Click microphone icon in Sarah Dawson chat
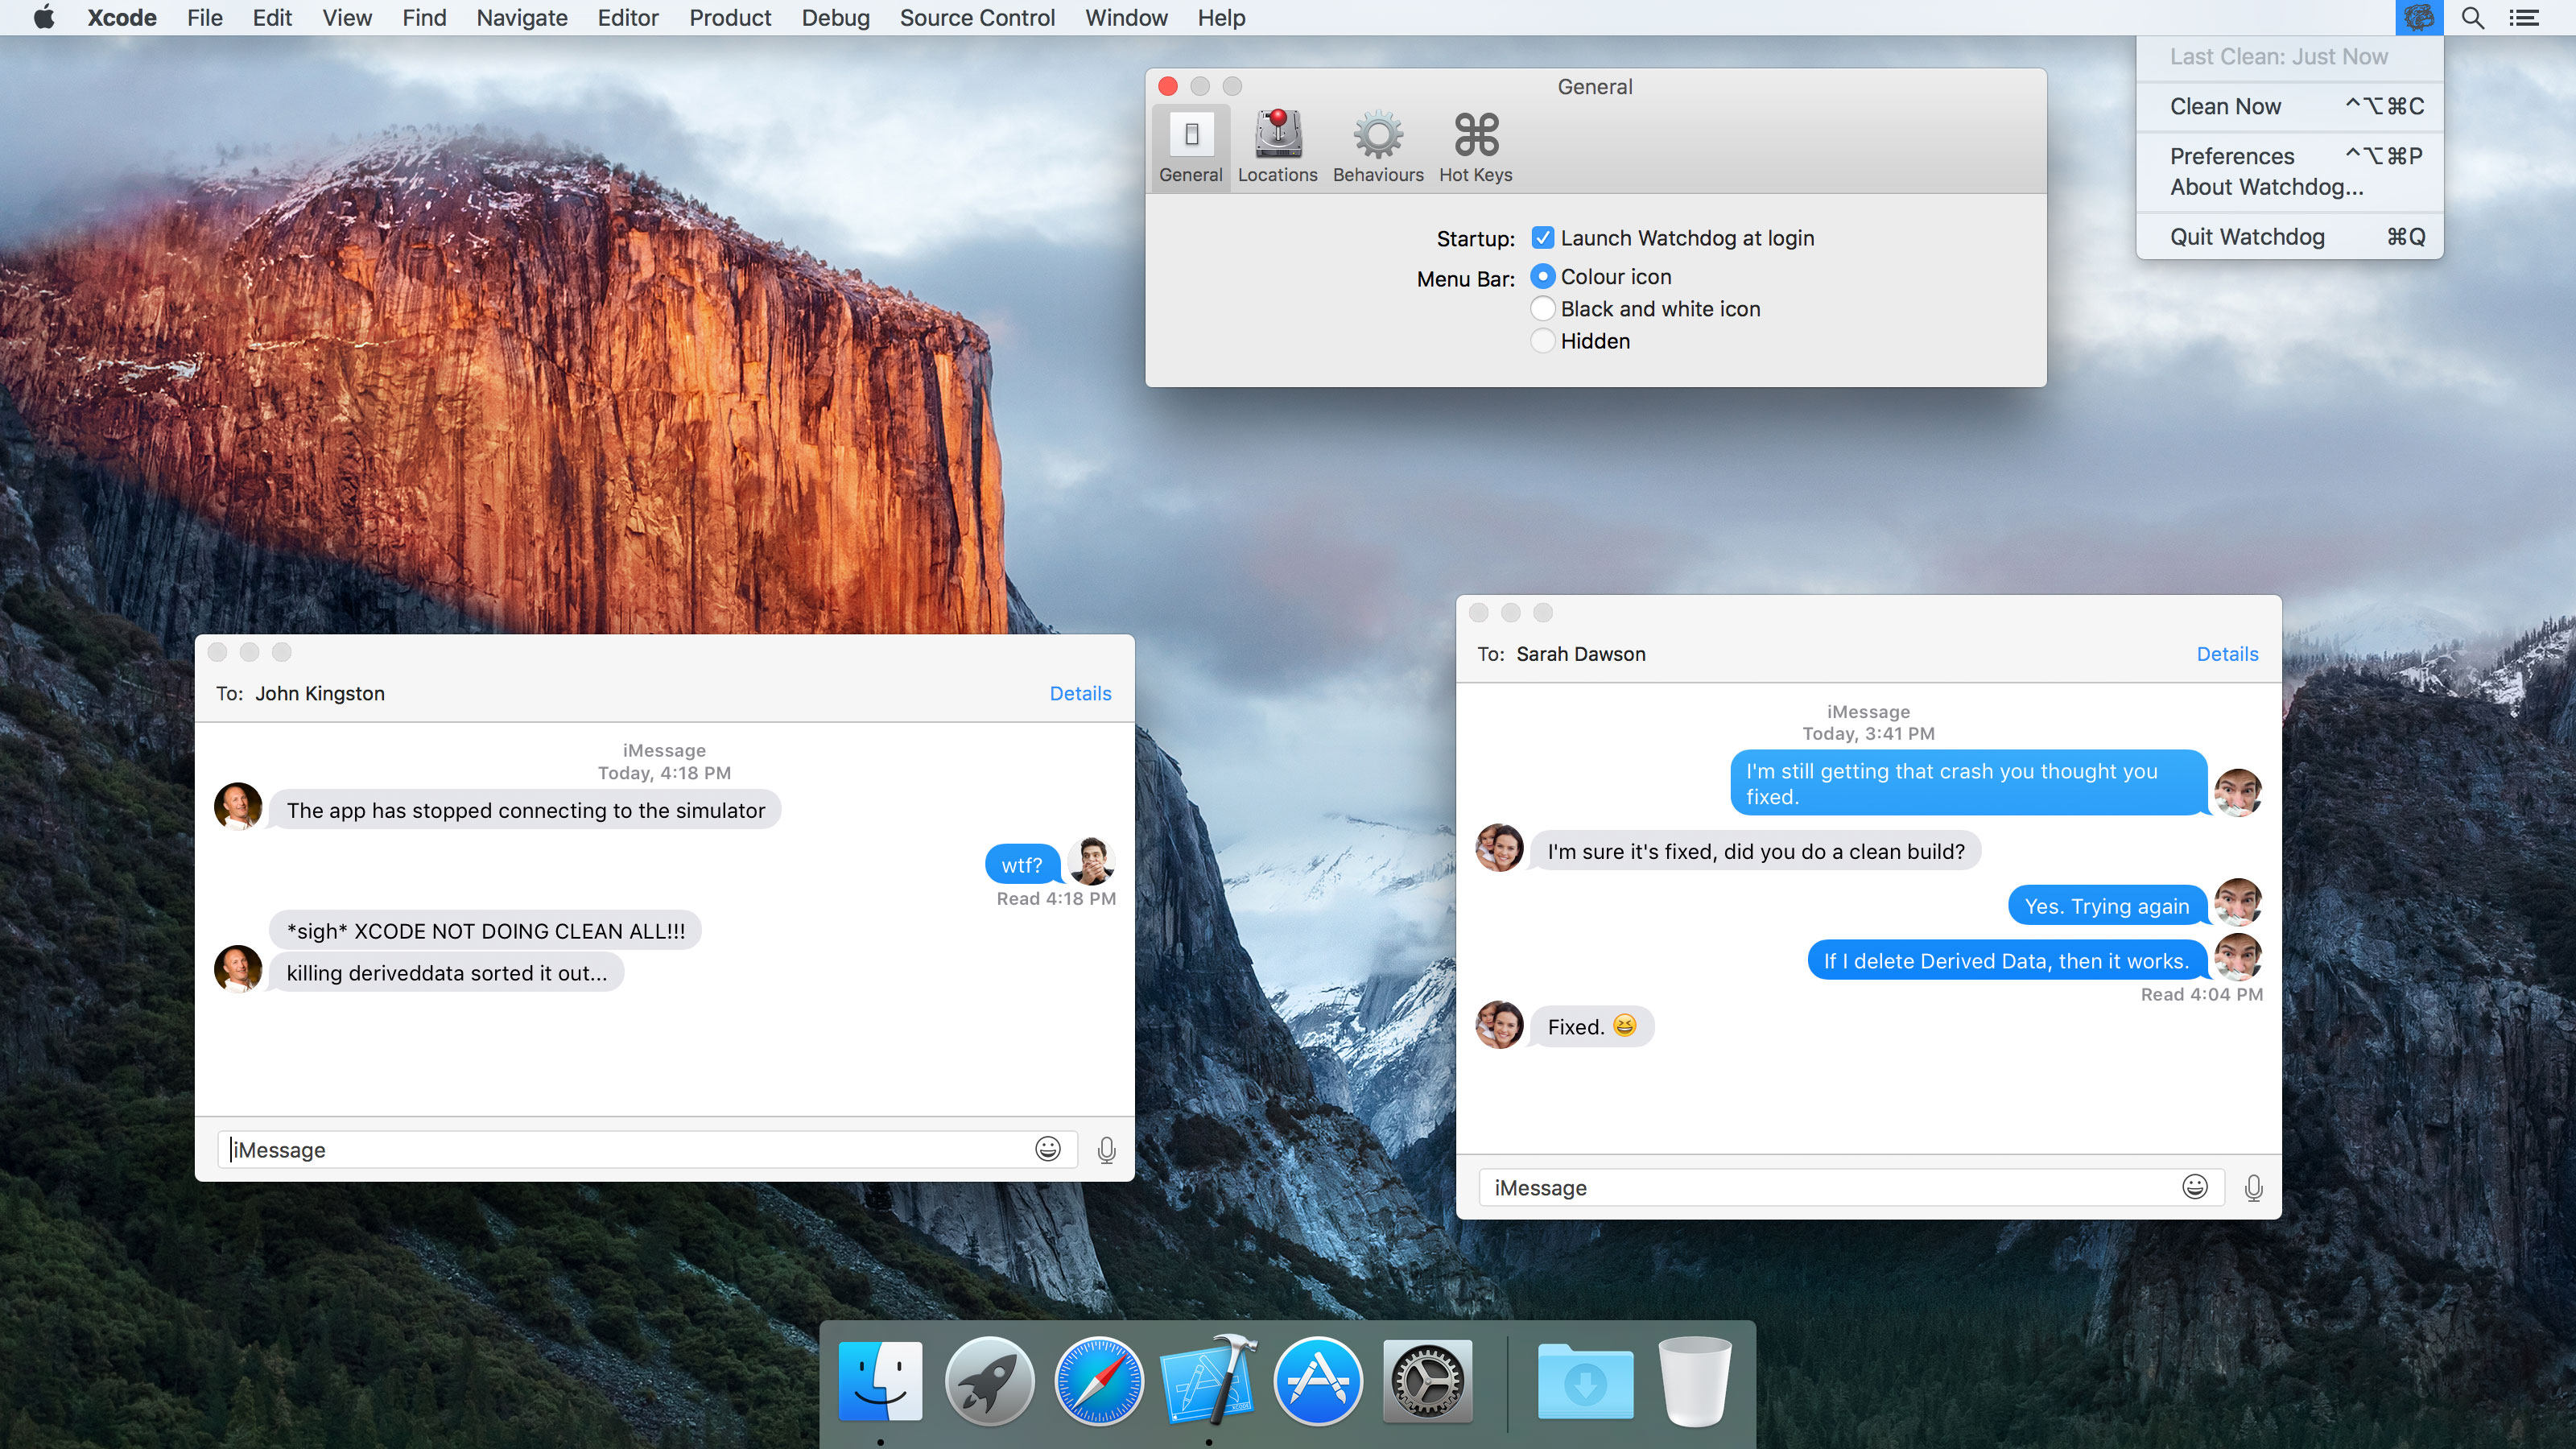 [x=2253, y=1188]
